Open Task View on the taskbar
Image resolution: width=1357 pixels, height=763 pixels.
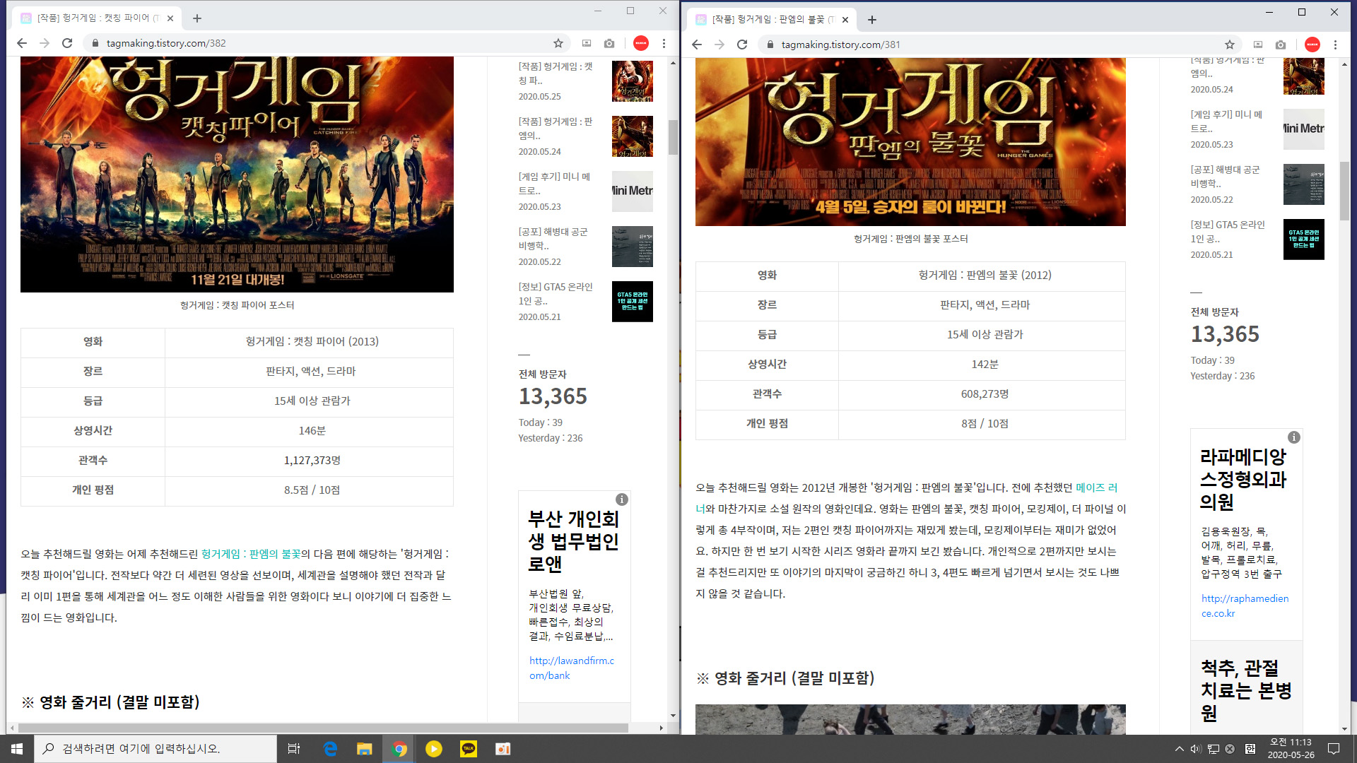point(294,749)
